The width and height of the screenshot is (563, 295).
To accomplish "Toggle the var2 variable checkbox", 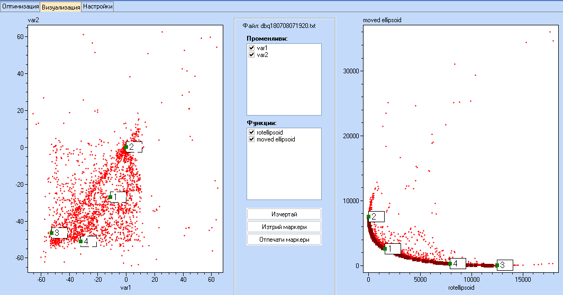I will [x=252, y=55].
